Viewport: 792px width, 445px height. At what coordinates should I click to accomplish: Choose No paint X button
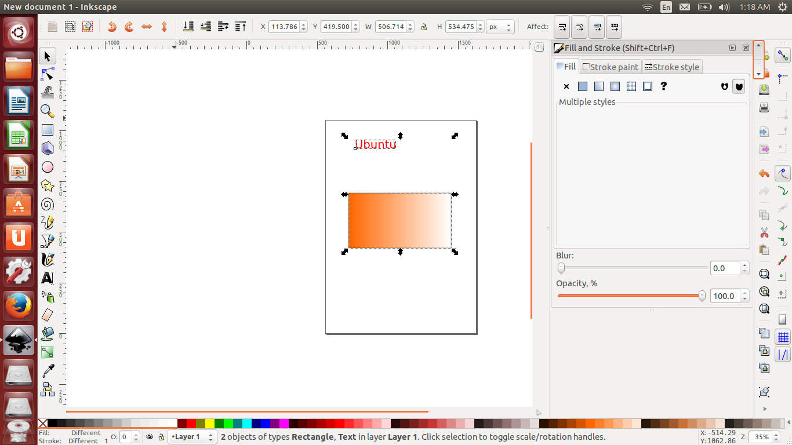tap(566, 86)
